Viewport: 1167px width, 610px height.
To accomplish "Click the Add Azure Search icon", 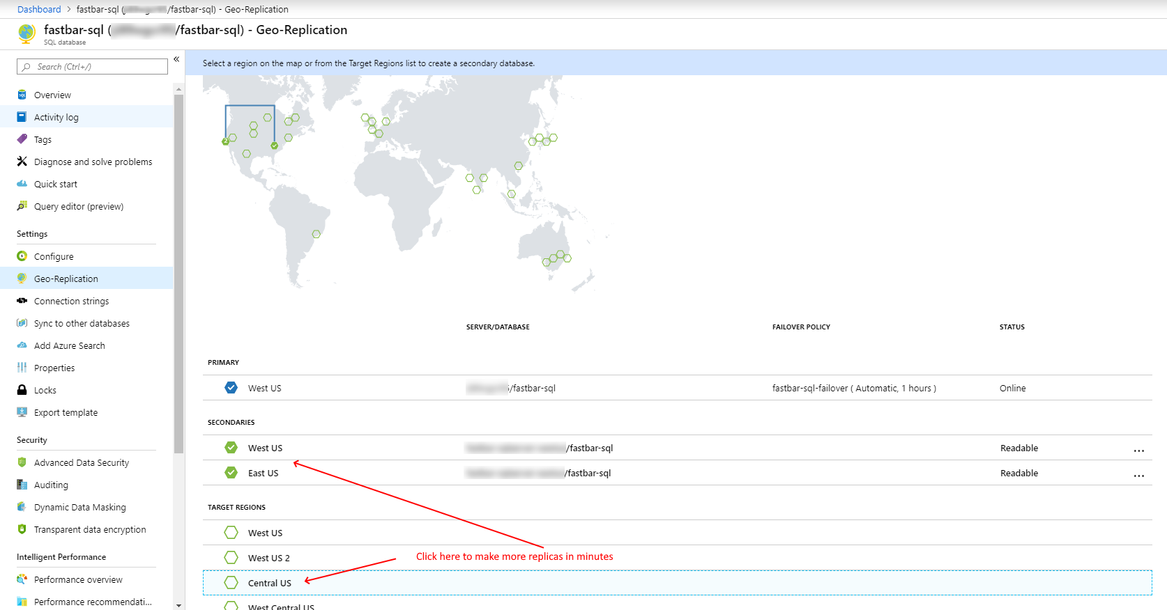I will 22,345.
